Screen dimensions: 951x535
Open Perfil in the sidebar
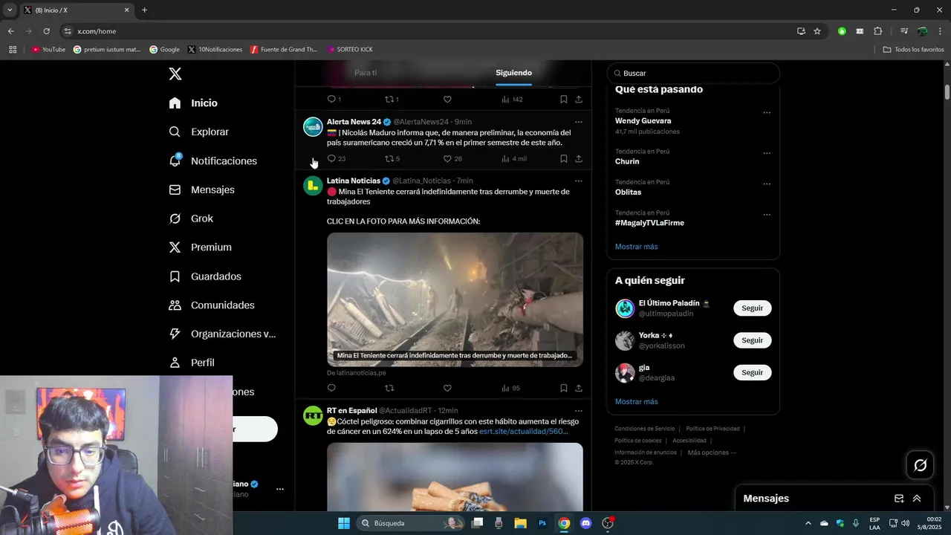point(192,363)
